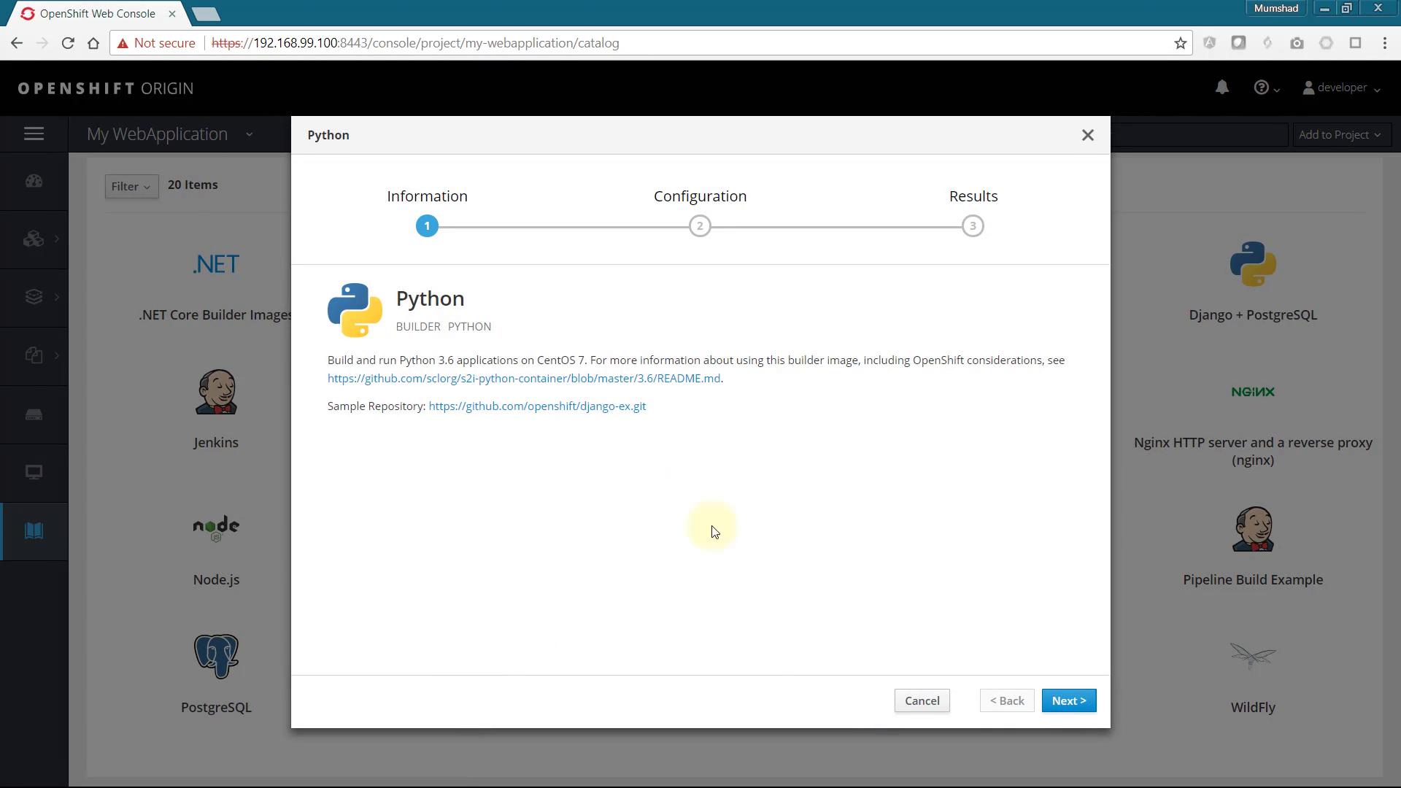Open the Builds sidebar icon
This screenshot has width=1401, height=788.
(34, 297)
